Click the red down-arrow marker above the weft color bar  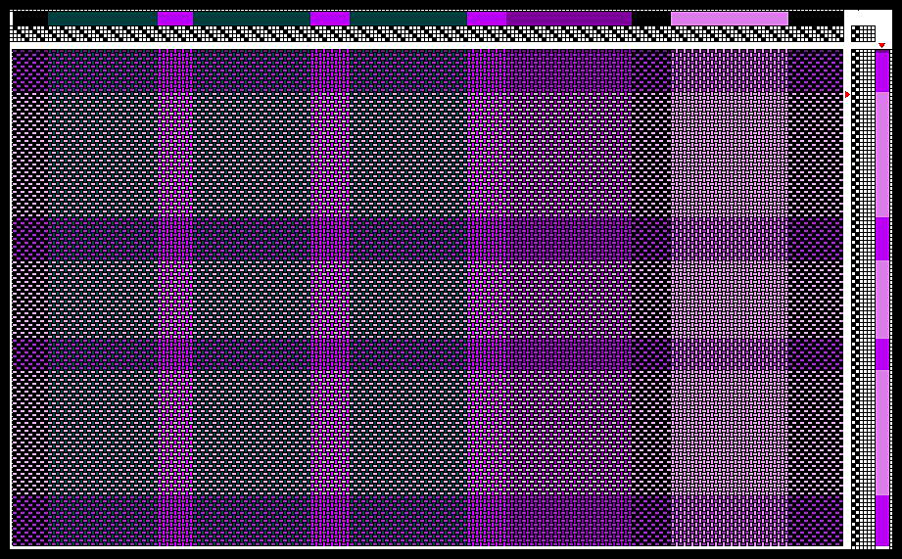[881, 45]
